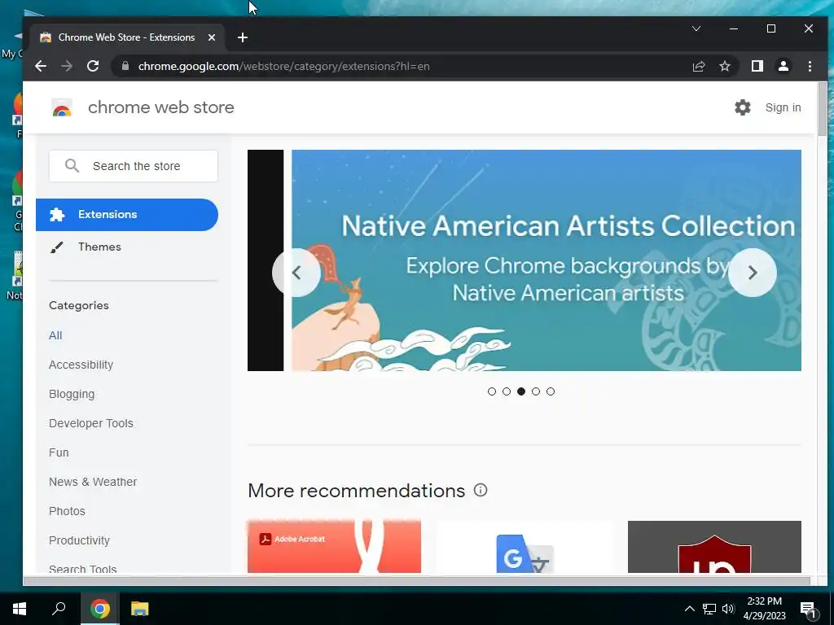Open the uBlock Origin extension card
This screenshot has height=625, width=834.
714,547
